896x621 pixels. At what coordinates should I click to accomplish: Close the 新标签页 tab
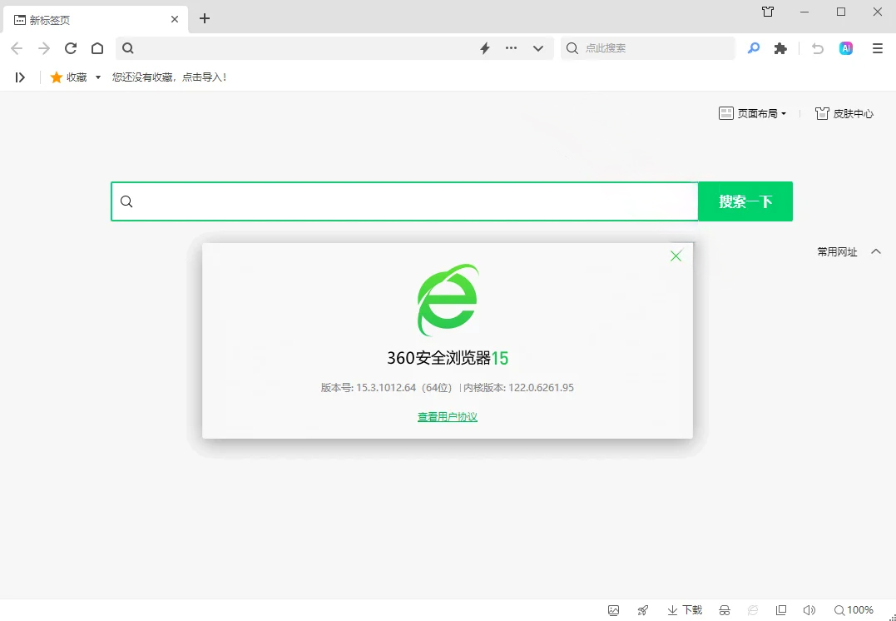pos(175,19)
